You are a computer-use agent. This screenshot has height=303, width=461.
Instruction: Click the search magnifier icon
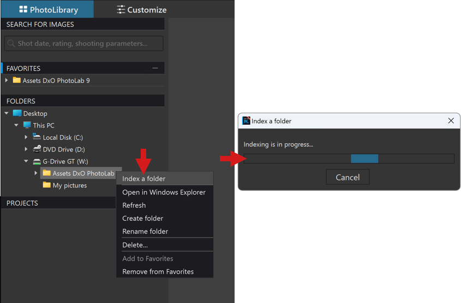coord(11,44)
